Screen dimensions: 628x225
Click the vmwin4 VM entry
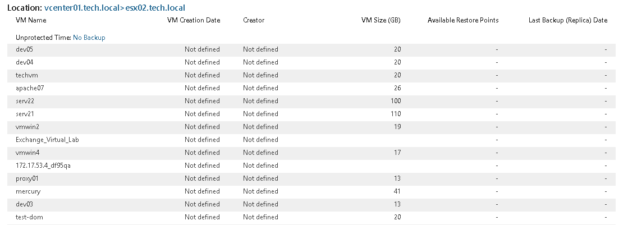[27, 153]
